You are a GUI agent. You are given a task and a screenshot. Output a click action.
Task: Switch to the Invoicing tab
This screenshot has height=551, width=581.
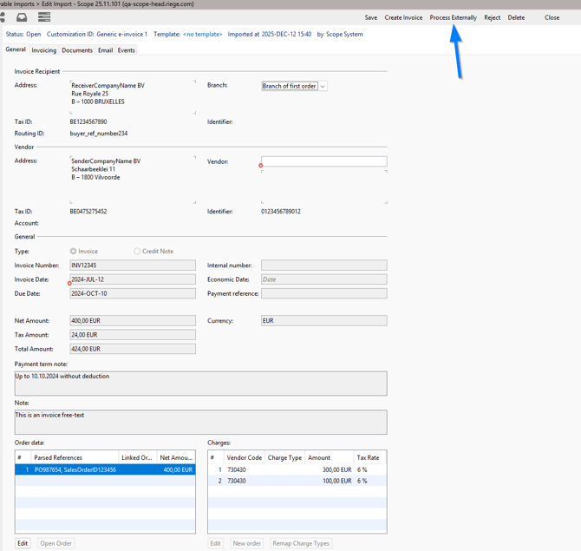pyautogui.click(x=43, y=50)
